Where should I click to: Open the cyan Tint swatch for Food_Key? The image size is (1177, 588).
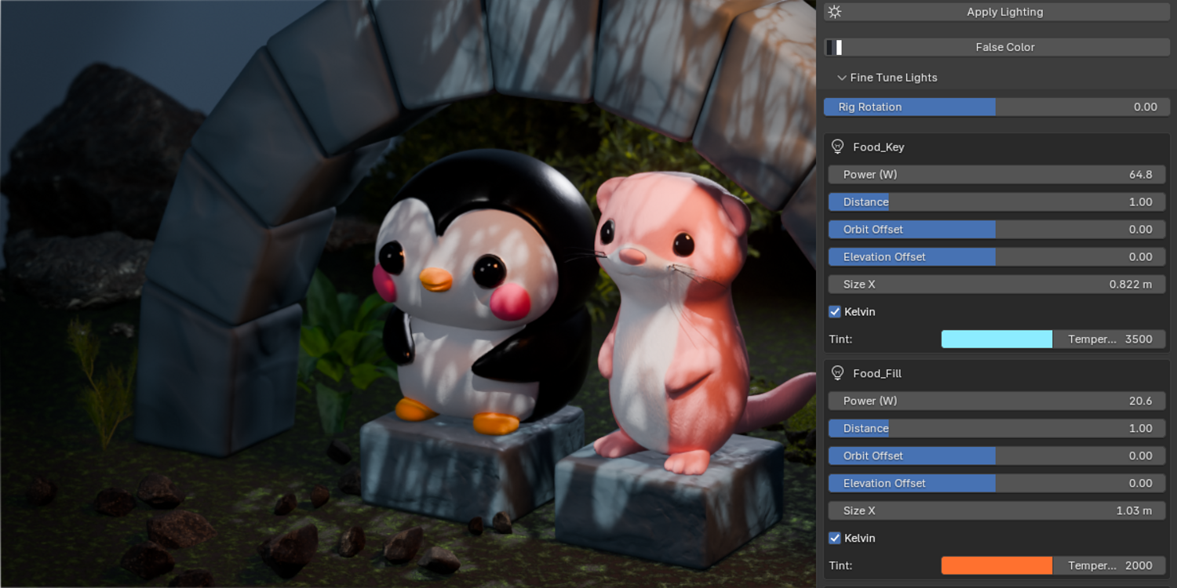[997, 339]
